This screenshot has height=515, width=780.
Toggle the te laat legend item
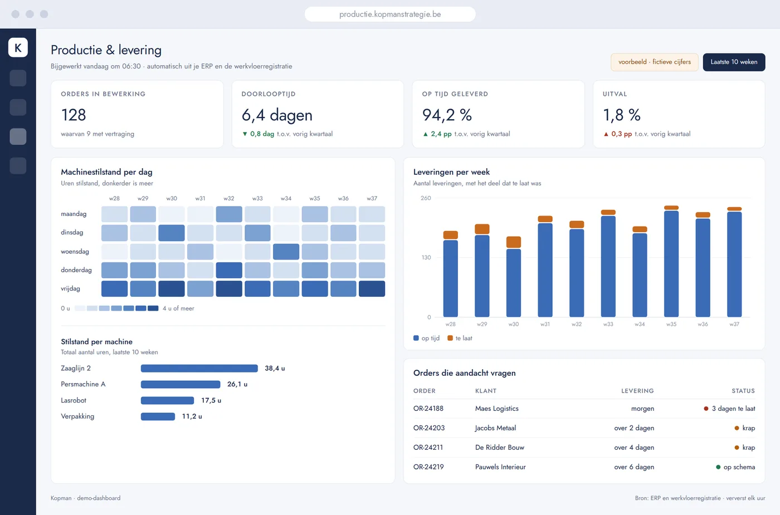pyautogui.click(x=460, y=338)
